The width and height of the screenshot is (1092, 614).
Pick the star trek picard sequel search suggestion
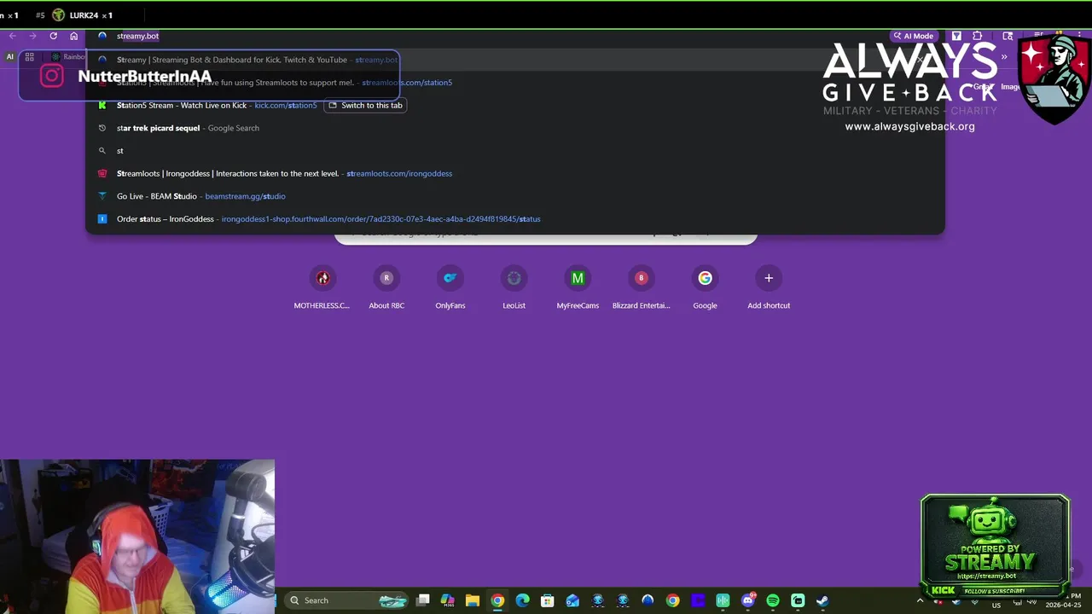514,128
